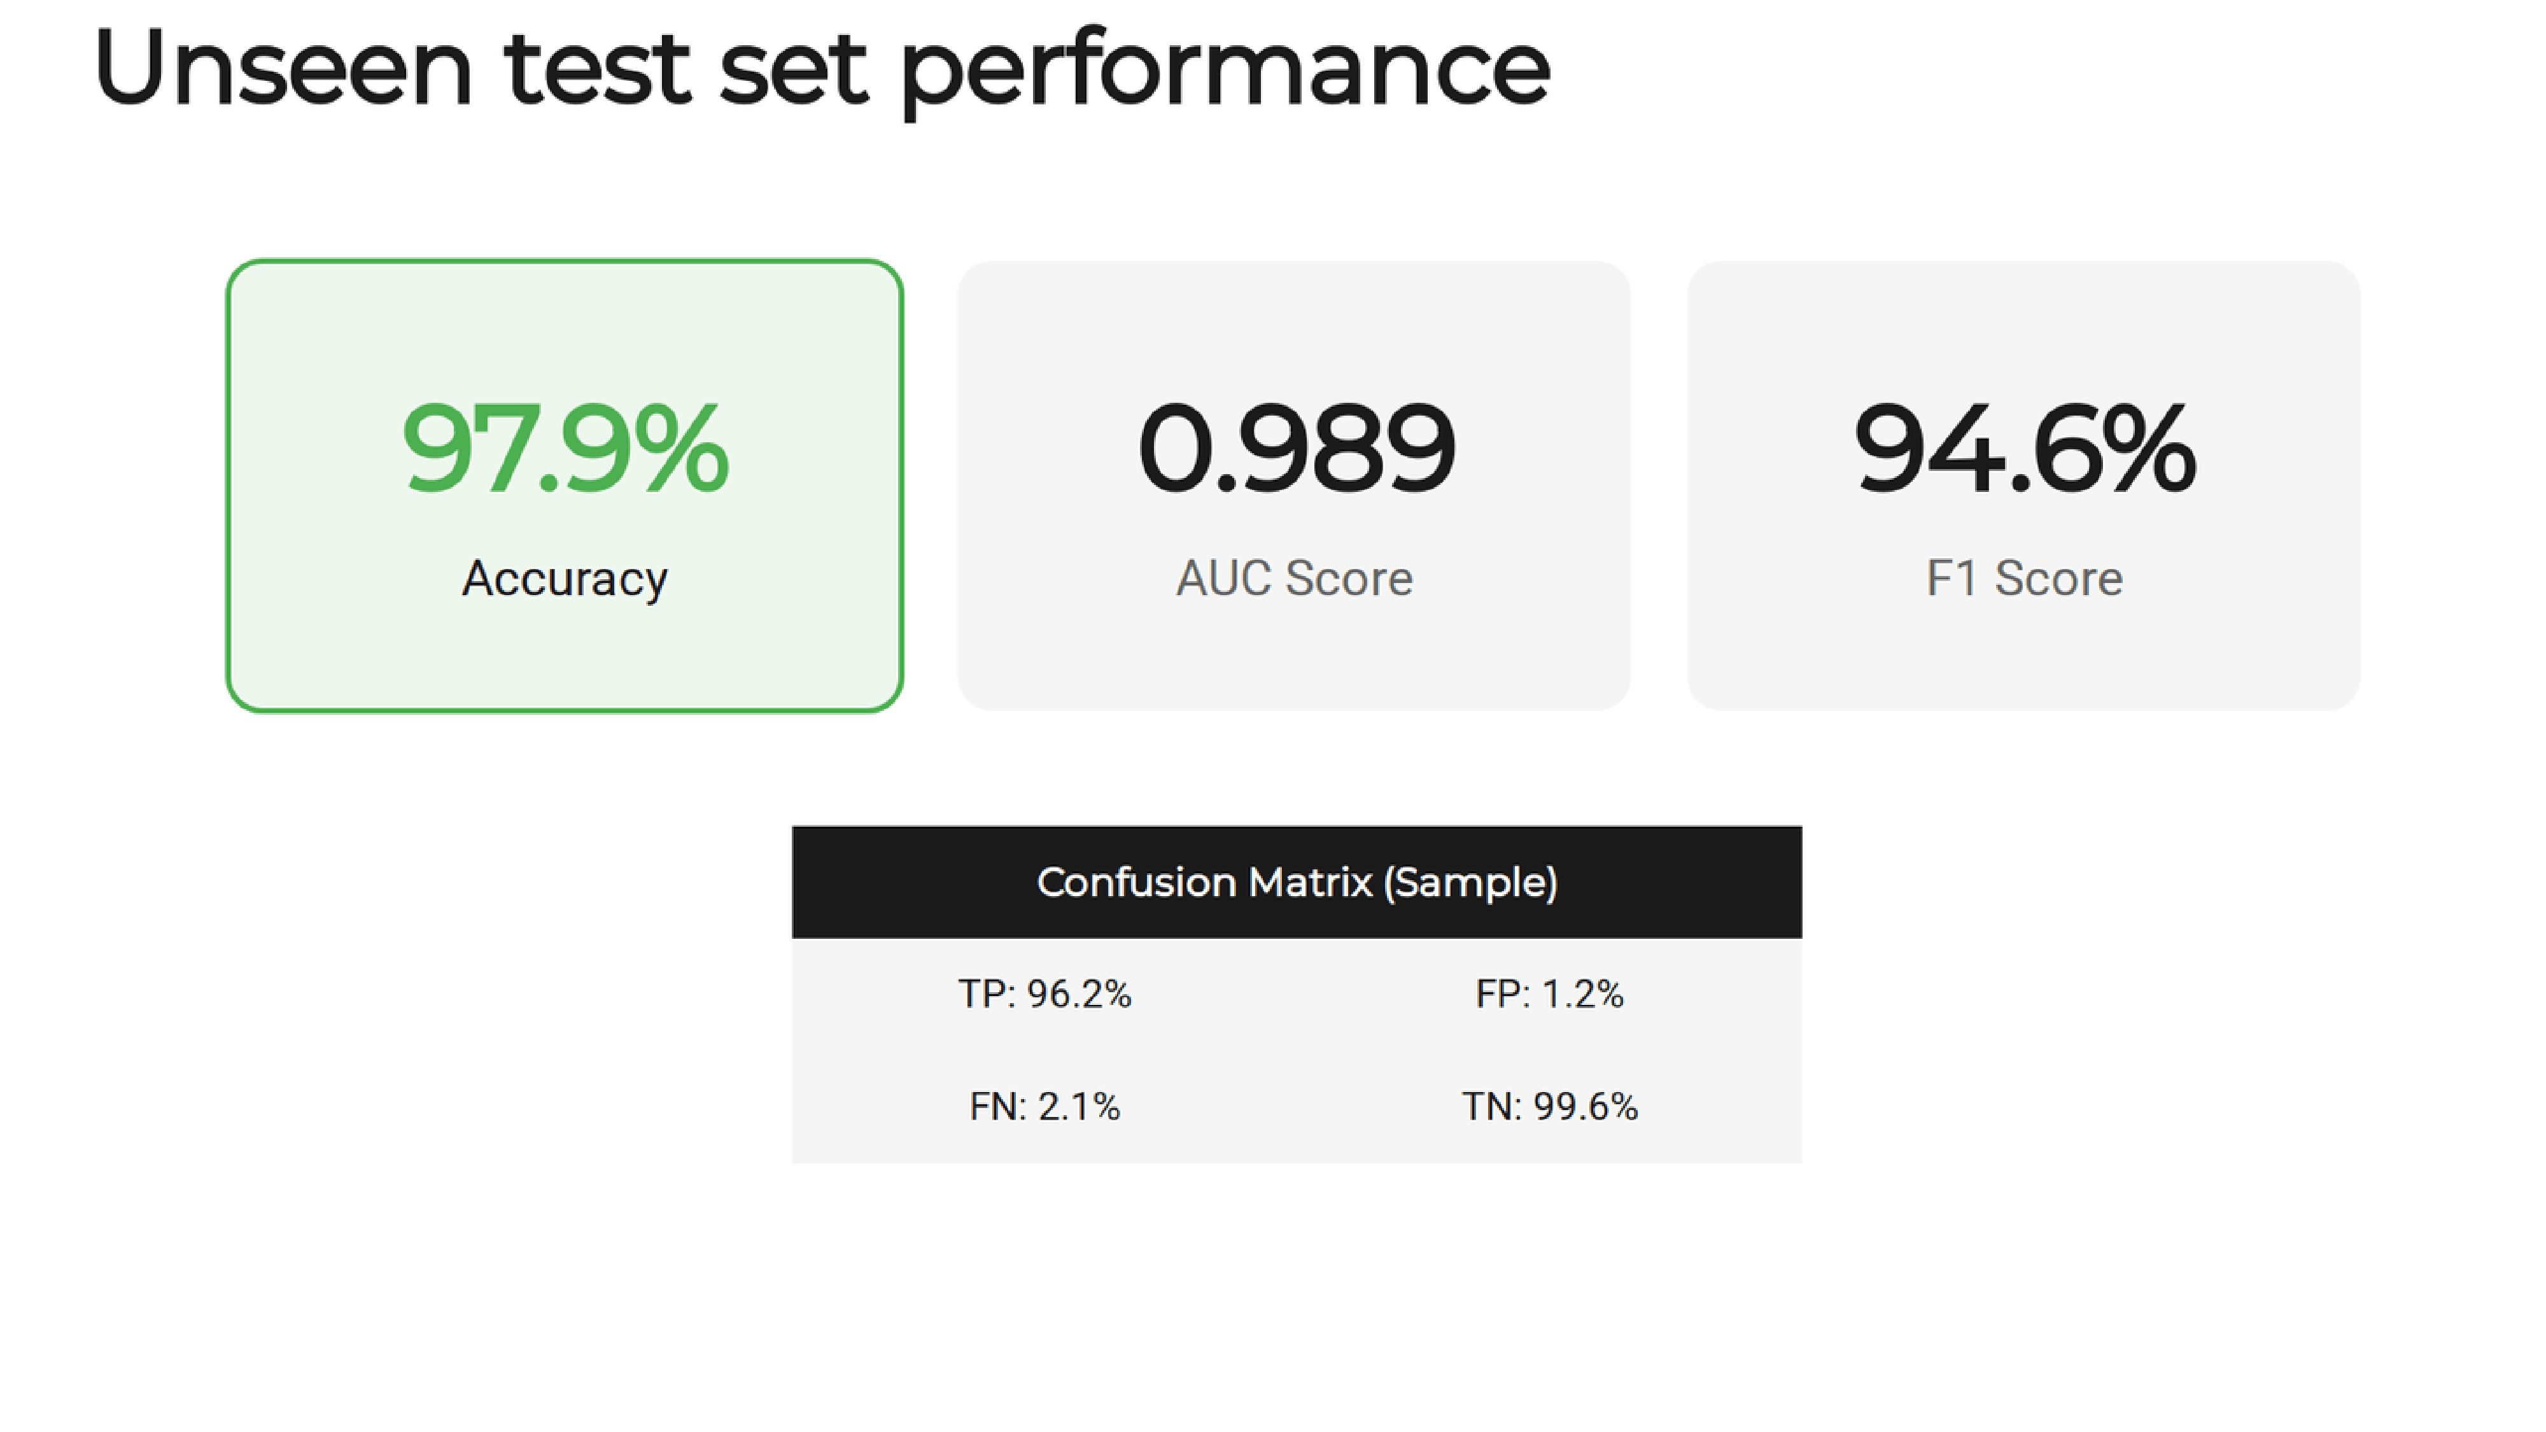The image size is (2546, 1432).
Task: Click the word 'Matrix' in table header
Action: pos(1309,881)
